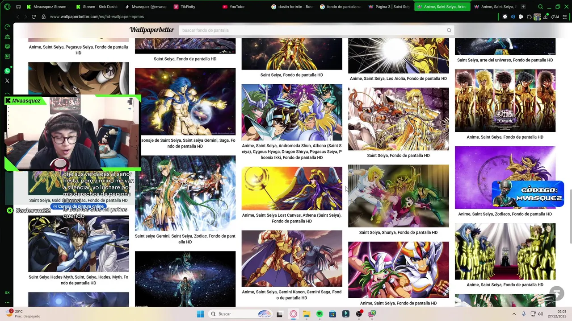Open the Windows Start menu

[200, 314]
